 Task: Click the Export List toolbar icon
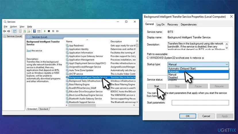[x=29, y=31]
